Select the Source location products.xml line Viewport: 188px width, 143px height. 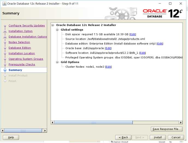(x=105, y=39)
